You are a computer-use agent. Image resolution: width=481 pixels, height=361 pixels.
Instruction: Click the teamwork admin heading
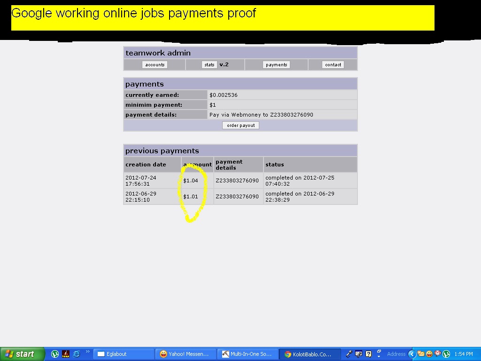pyautogui.click(x=158, y=53)
